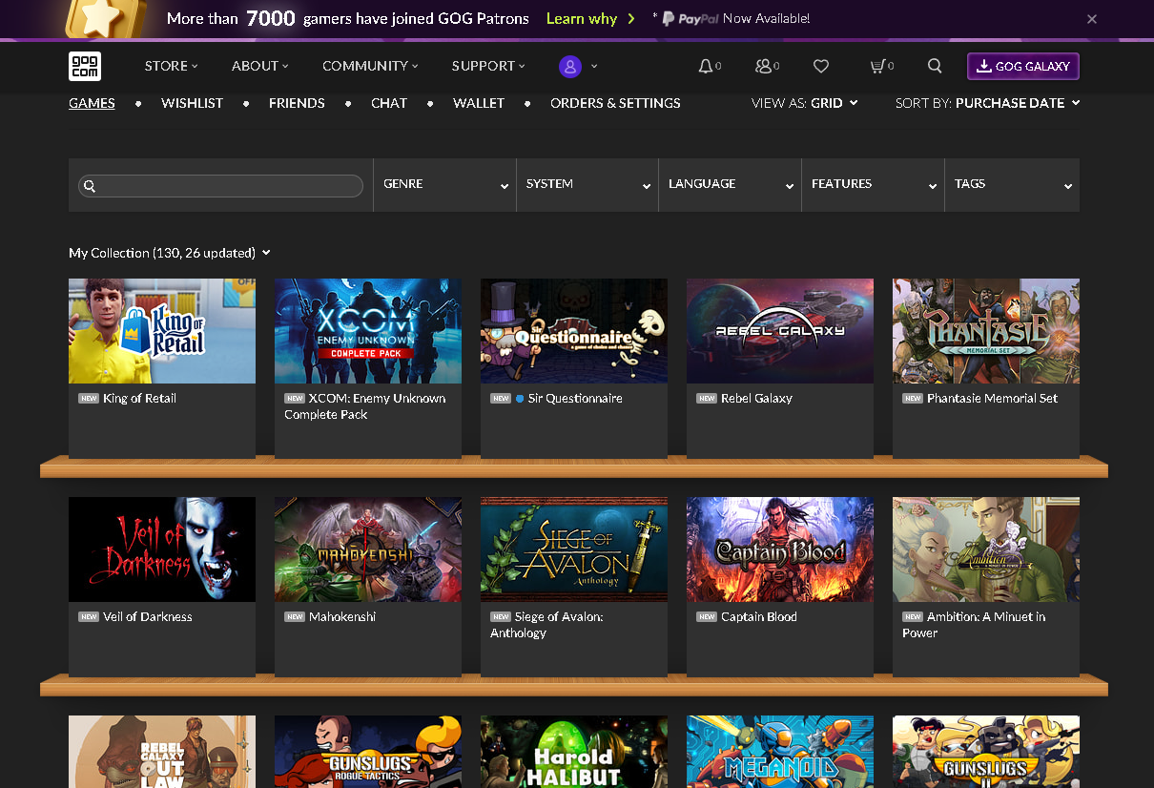Close the GOG Patrons banner
The image size is (1154, 788).
(1092, 18)
